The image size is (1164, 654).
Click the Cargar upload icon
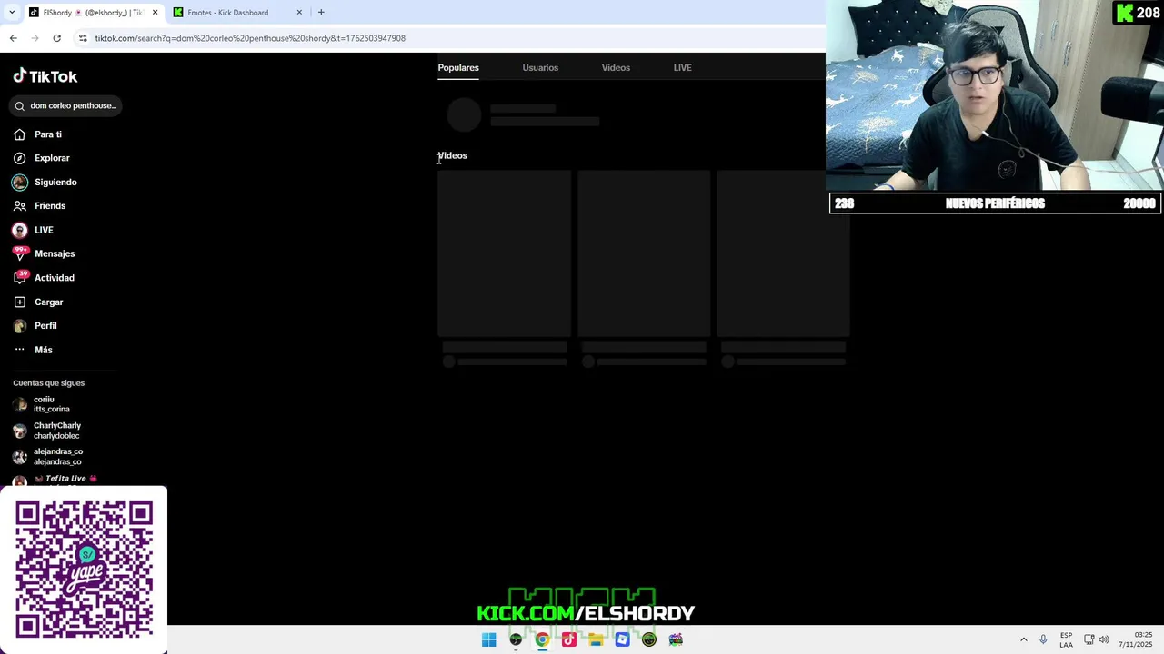click(x=19, y=302)
